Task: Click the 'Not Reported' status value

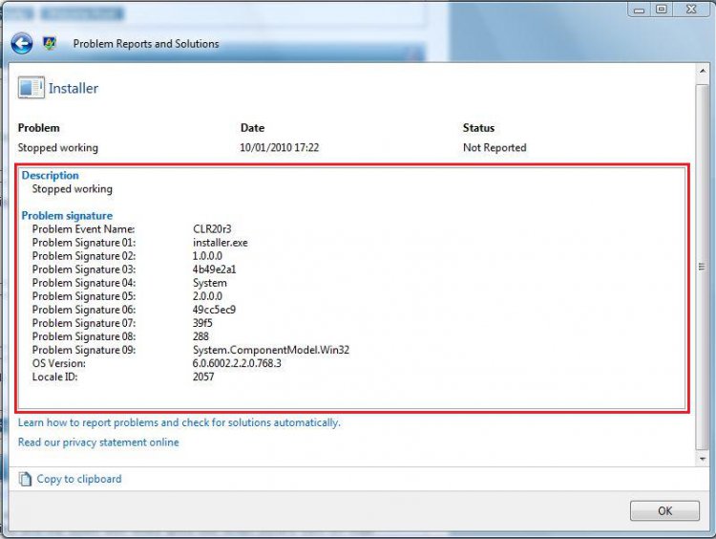Action: [495, 148]
